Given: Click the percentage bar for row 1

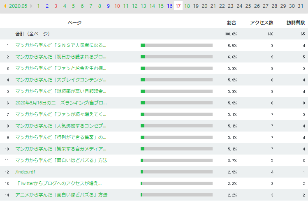Looking at the screenshot, I should tap(176, 45).
